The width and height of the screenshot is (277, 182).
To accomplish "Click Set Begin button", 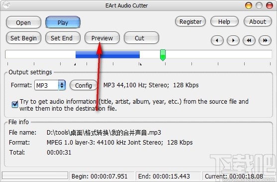I will [23, 38].
